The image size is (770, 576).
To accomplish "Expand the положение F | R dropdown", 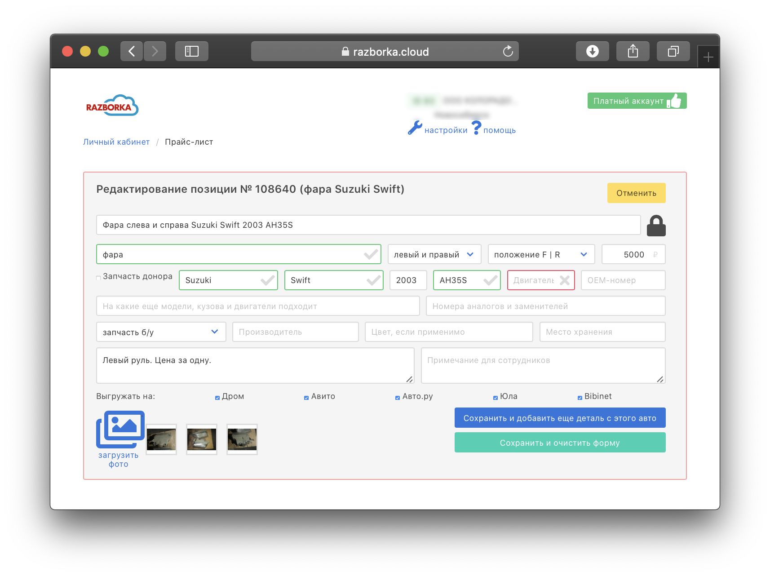I will pyautogui.click(x=541, y=255).
